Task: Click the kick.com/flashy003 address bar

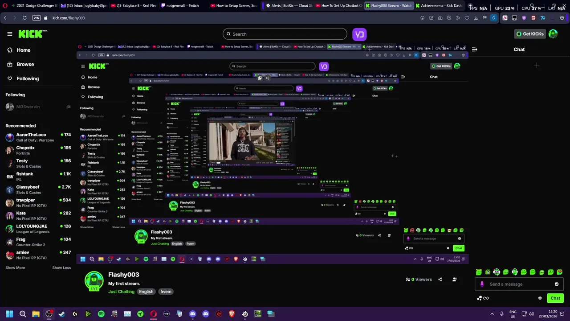Action: point(69,18)
